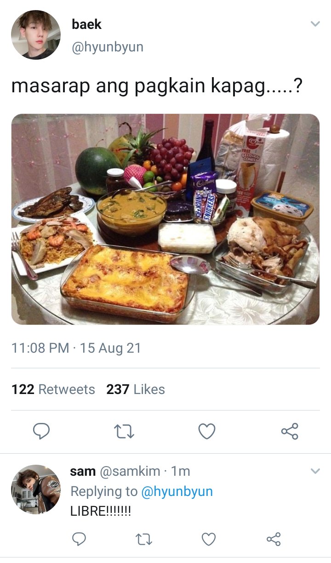Screen dimensions: 331x563
Task: Open the @hyunbyun mention link in reply
Action: (x=177, y=491)
